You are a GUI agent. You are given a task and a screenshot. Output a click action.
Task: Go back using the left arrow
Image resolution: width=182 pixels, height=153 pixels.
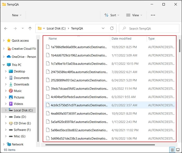click(x=6, y=29)
